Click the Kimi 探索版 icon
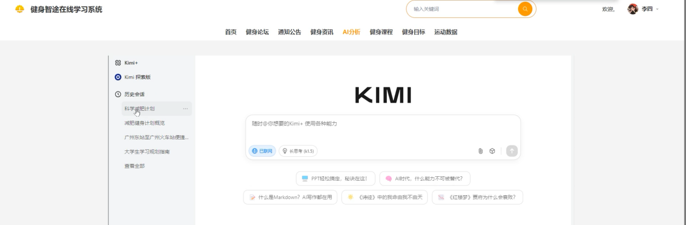 click(118, 77)
